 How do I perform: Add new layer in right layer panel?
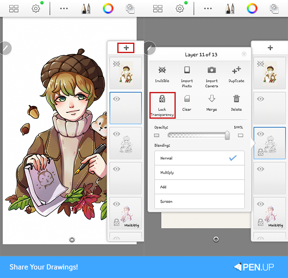tap(270, 48)
